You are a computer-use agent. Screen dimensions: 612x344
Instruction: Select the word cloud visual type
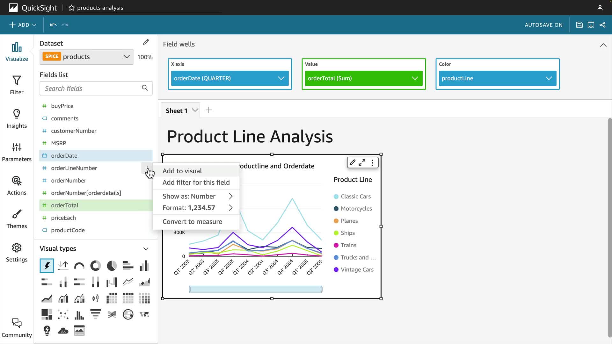click(x=63, y=331)
